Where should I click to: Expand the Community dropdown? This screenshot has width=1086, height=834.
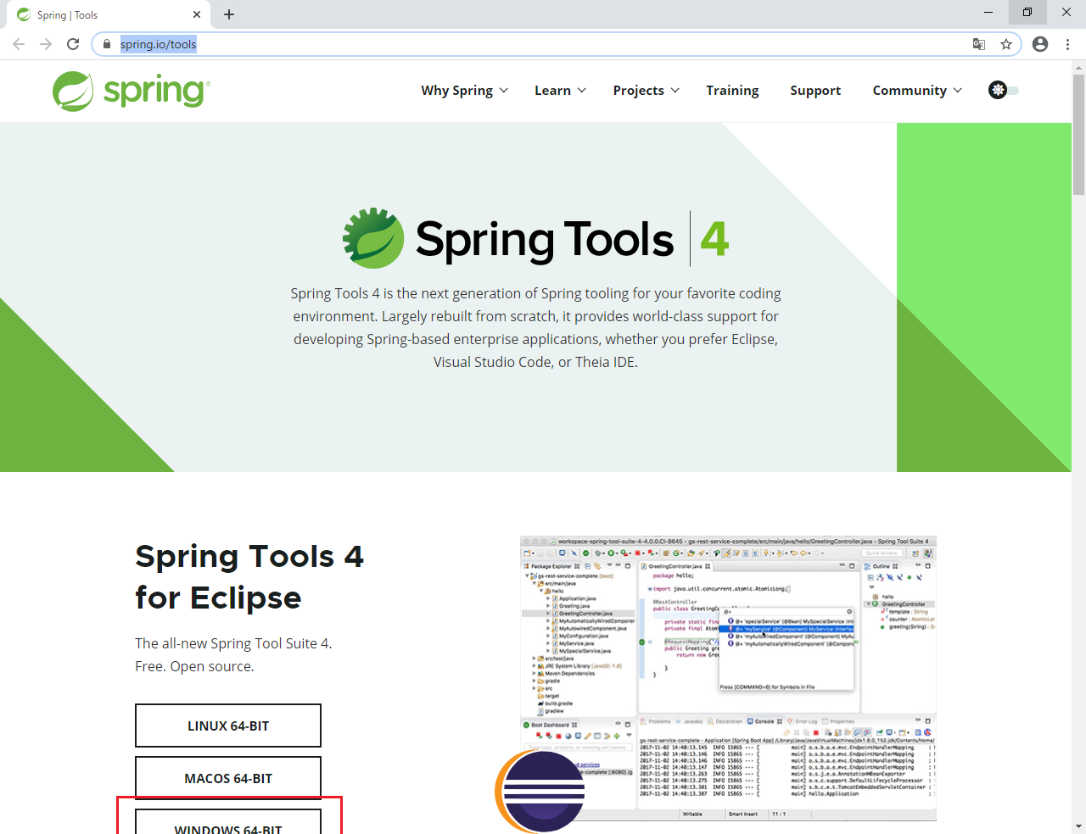click(917, 91)
